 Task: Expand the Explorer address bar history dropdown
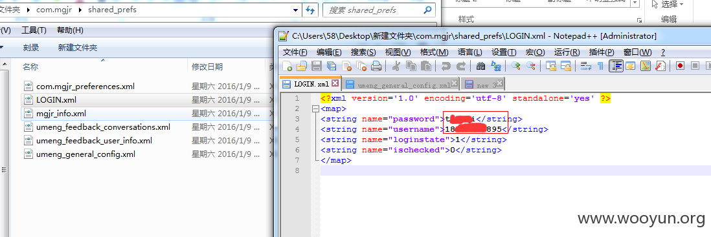(296, 10)
